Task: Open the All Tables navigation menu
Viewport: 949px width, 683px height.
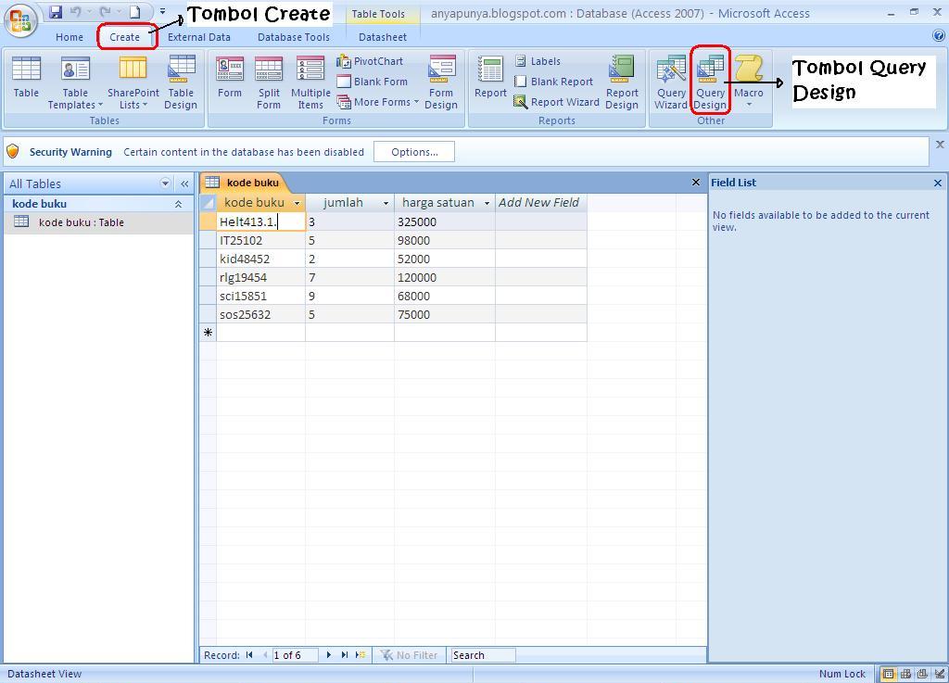Action: [165, 183]
